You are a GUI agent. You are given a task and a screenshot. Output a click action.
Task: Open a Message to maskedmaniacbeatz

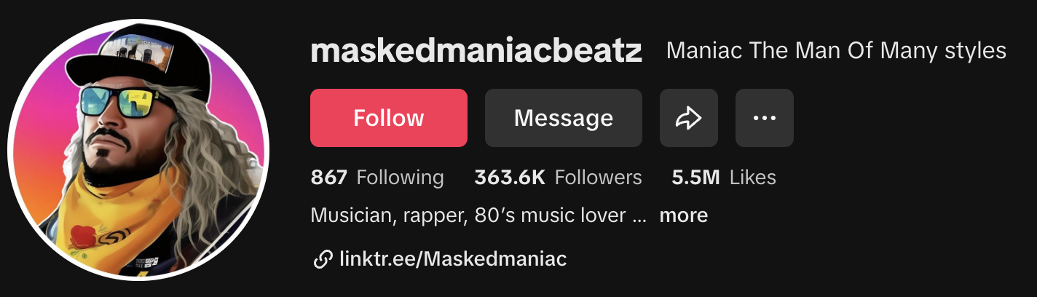click(x=564, y=118)
